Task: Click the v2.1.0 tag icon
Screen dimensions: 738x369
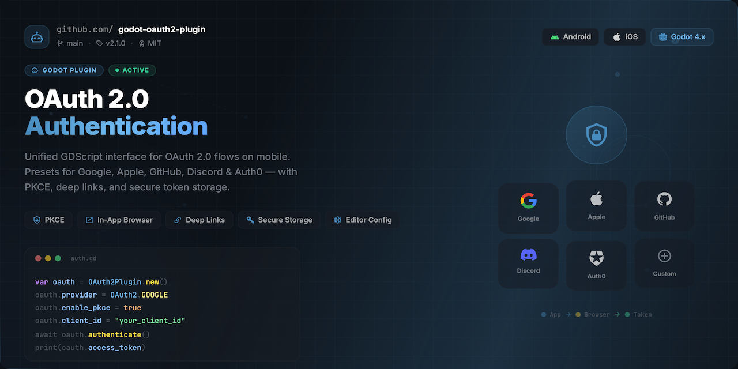Action: click(x=100, y=43)
